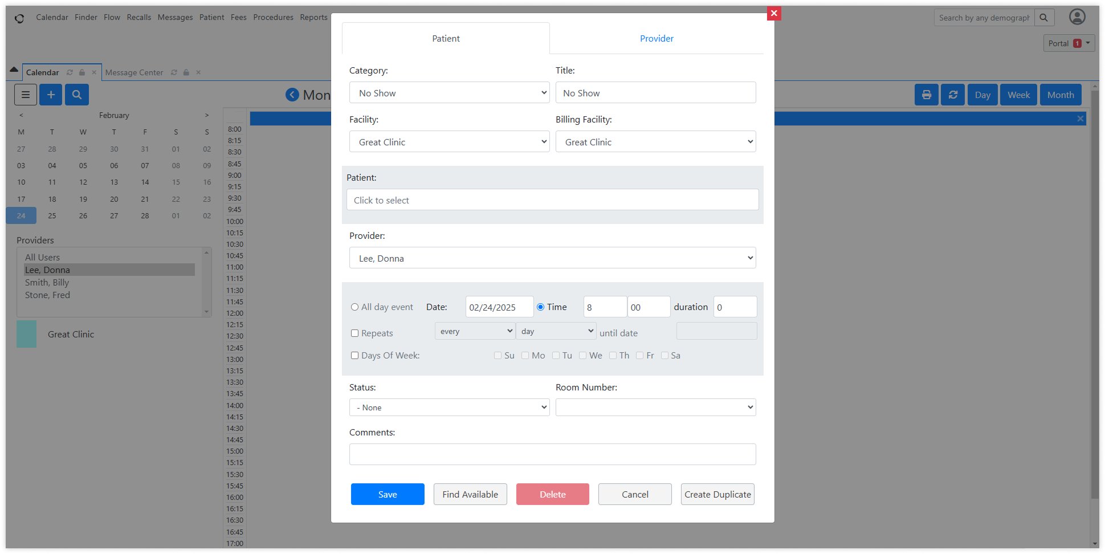Click the plus add appointment icon
This screenshot has height=554, width=1105.
[51, 95]
